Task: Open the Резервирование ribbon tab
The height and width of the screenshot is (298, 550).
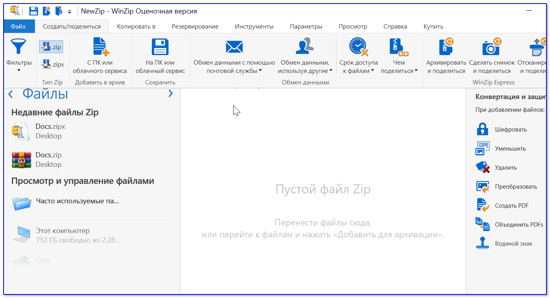Action: point(195,27)
